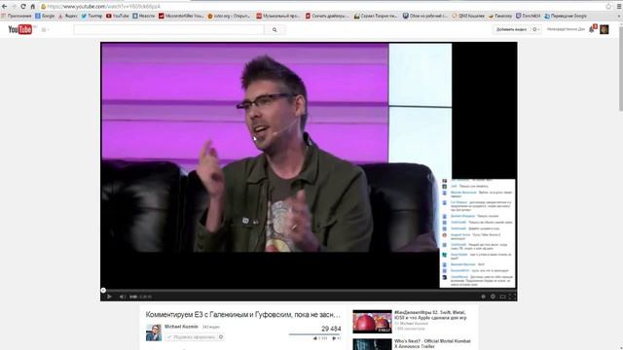623x350 pixels.
Task: Open subscription settings gear beside subscribe button
Action: 221,337
